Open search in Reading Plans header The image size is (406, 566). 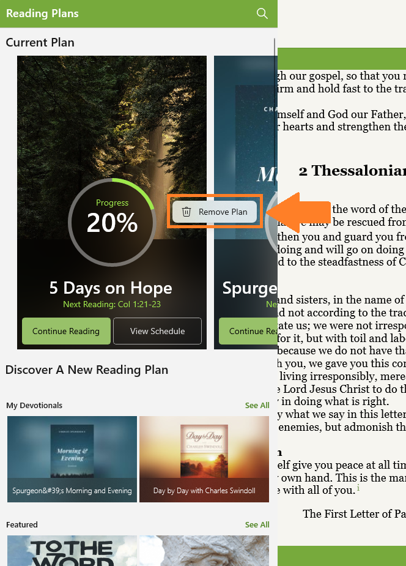[x=262, y=13]
